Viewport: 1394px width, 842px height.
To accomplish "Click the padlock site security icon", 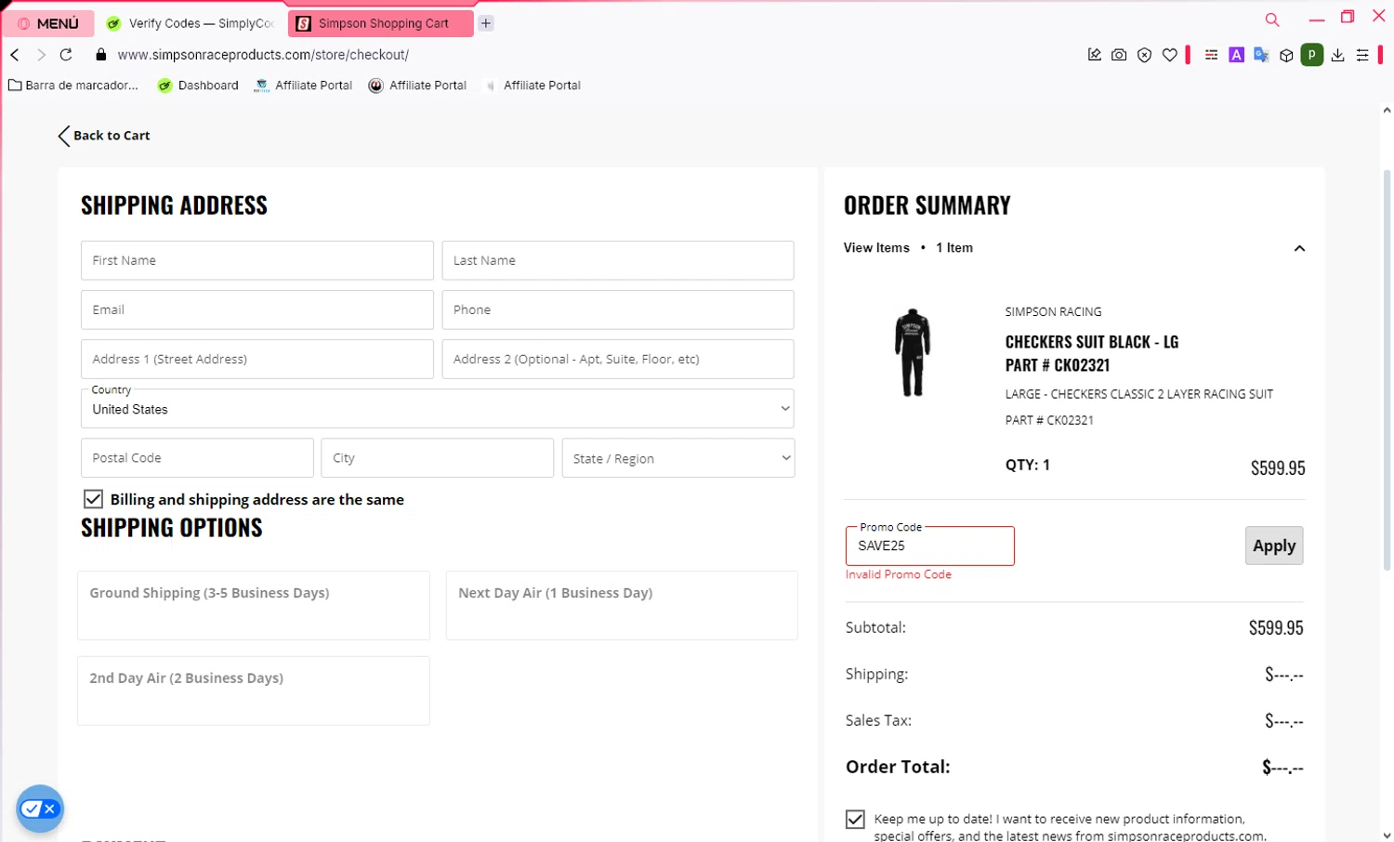I will click(x=101, y=55).
